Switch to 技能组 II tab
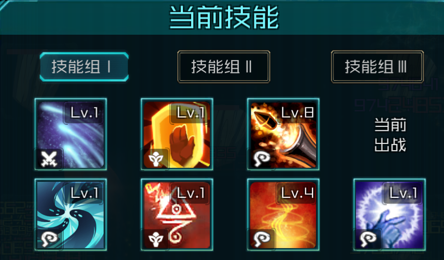Image resolution: width=444 pixels, height=260 pixels. [x=224, y=67]
